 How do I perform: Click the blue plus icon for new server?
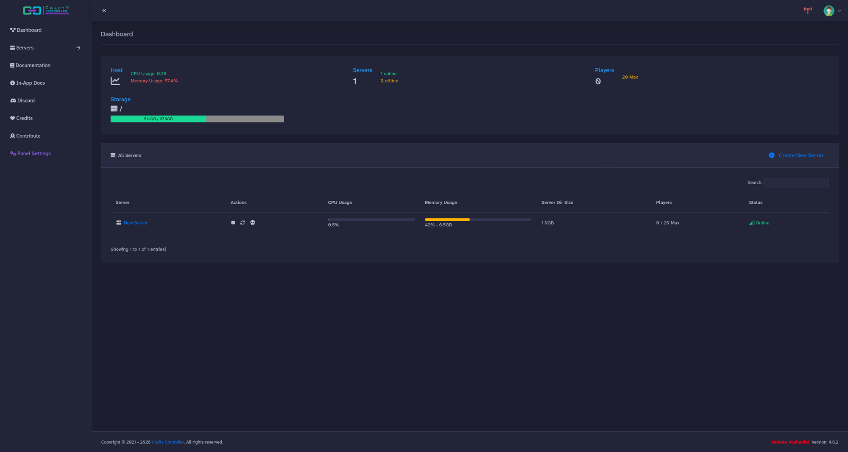click(x=772, y=155)
